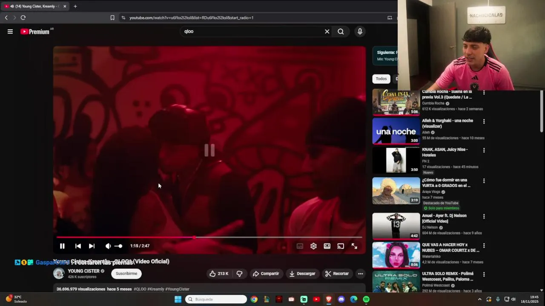
Task: Share the video with Compartir
Action: (266, 274)
